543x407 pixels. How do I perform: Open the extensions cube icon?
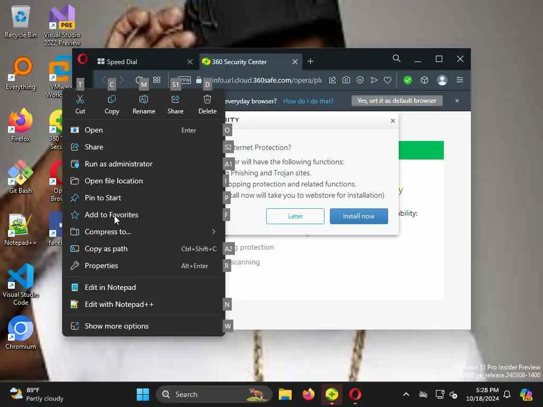pyautogui.click(x=425, y=81)
